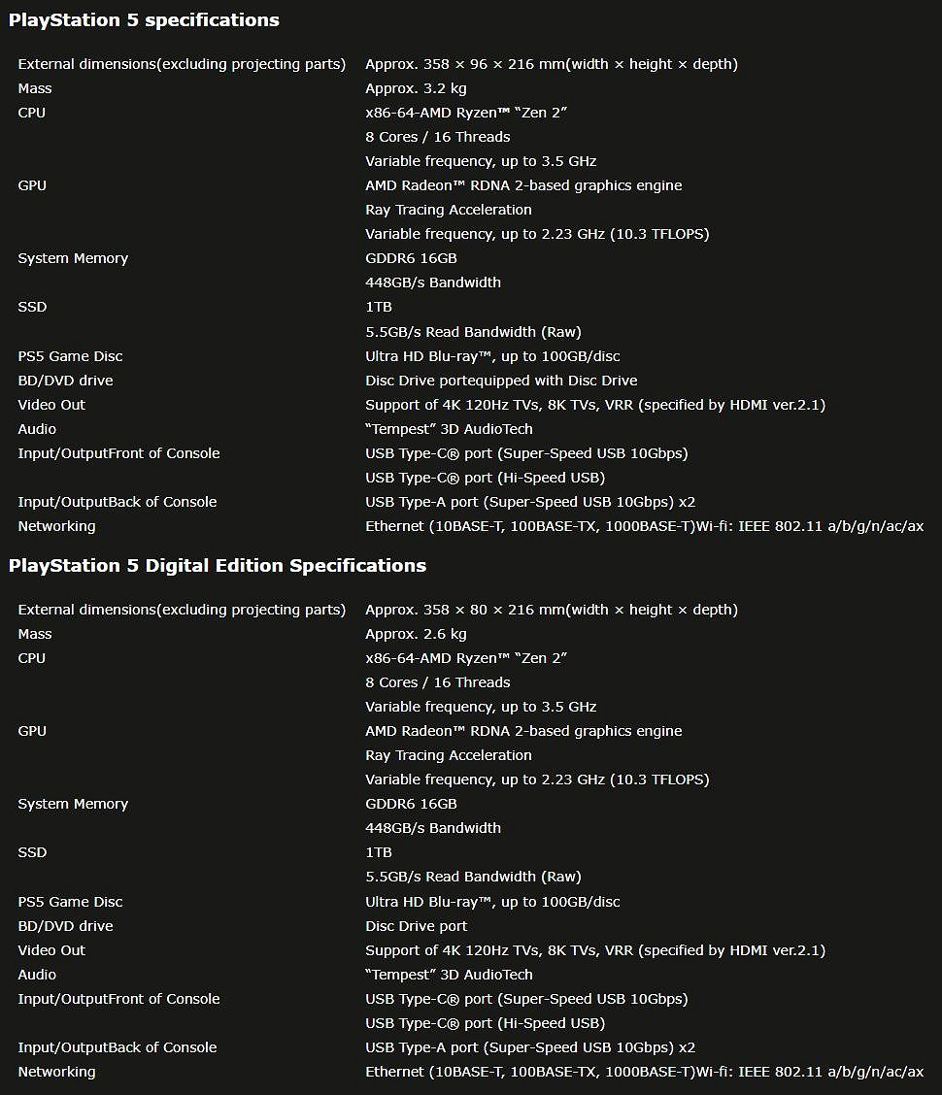Click "Input/OutputBack of Console" in the first table

118,502
